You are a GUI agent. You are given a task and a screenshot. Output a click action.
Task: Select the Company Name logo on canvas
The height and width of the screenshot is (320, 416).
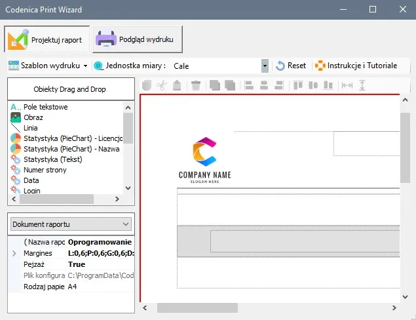pos(204,160)
